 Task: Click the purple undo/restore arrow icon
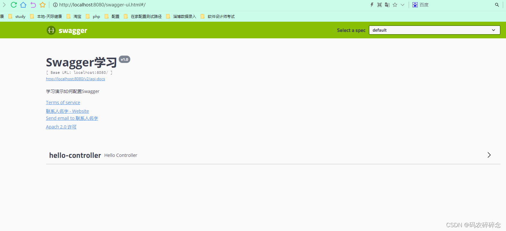pos(33,5)
